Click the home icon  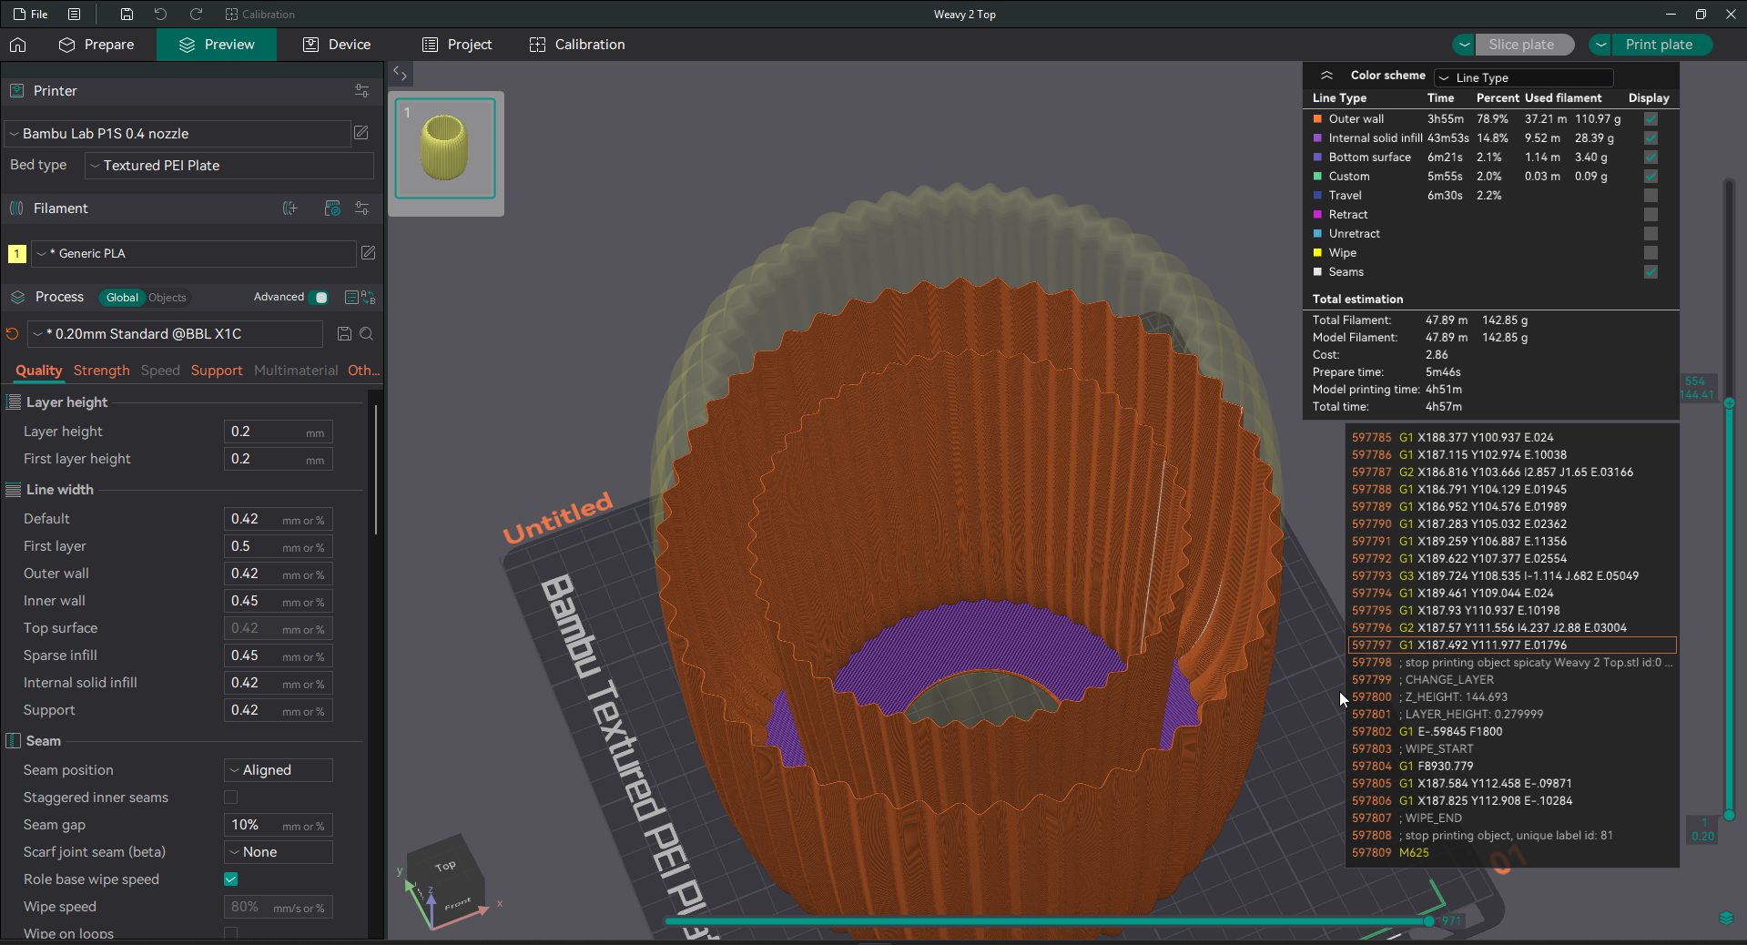point(18,45)
